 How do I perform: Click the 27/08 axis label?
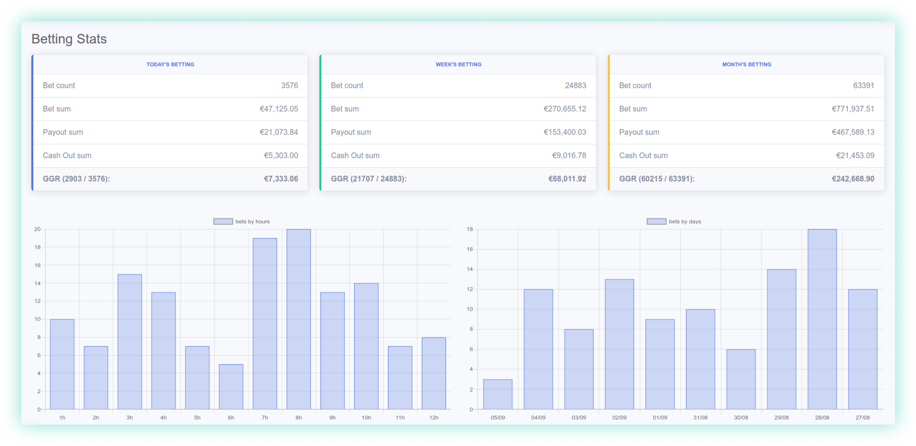pyautogui.click(x=862, y=417)
